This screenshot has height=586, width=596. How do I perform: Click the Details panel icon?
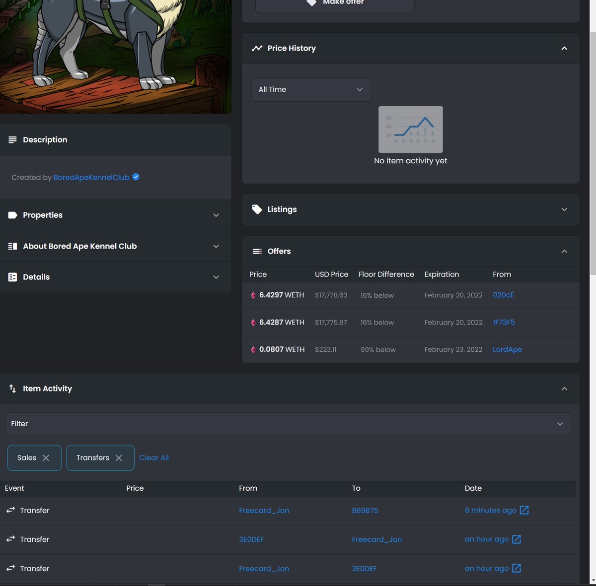(12, 277)
